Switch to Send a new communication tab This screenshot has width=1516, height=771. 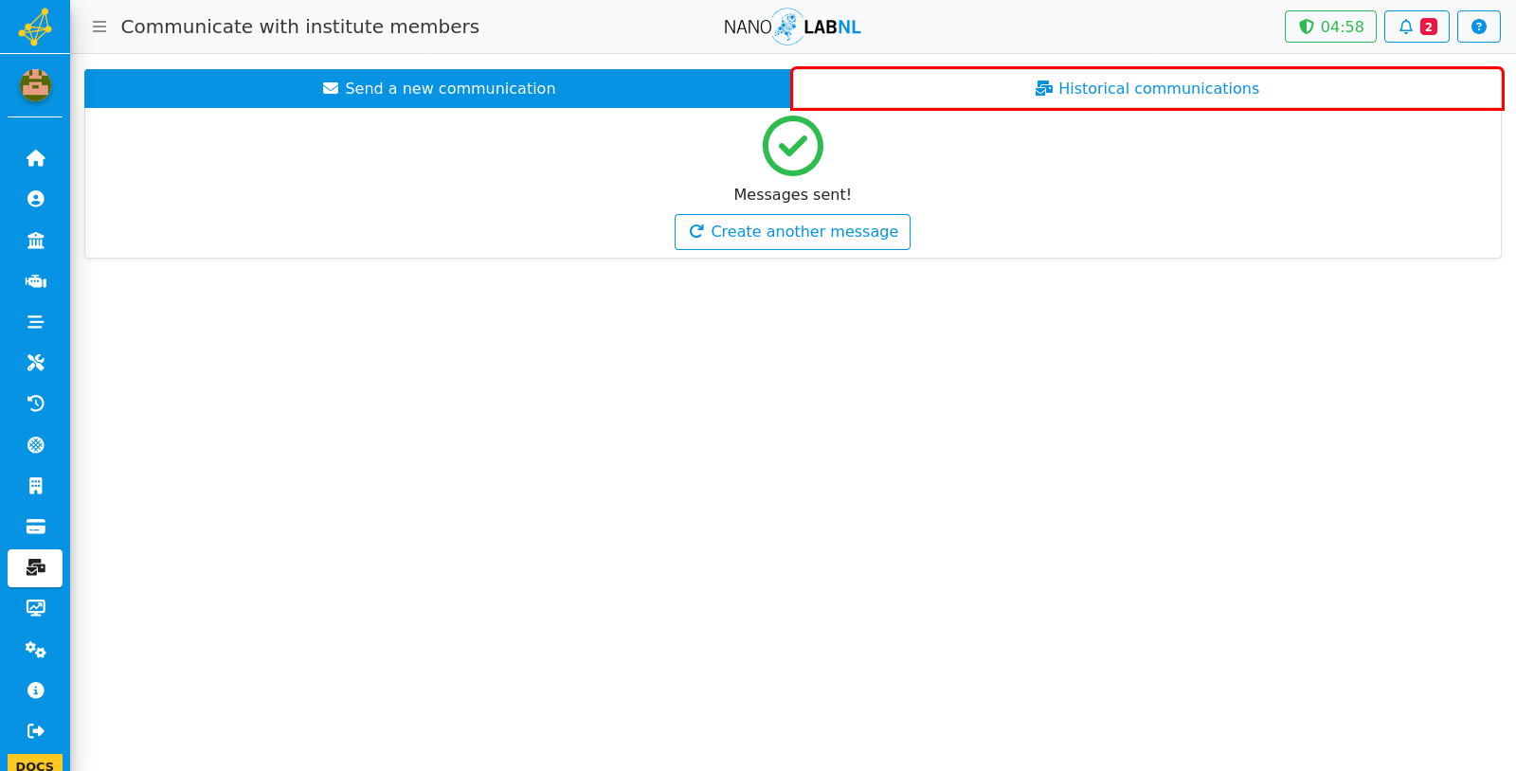click(439, 88)
